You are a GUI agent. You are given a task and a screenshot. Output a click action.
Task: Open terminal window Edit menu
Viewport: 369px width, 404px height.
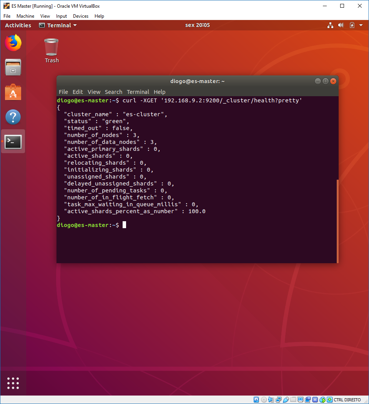[x=78, y=92]
